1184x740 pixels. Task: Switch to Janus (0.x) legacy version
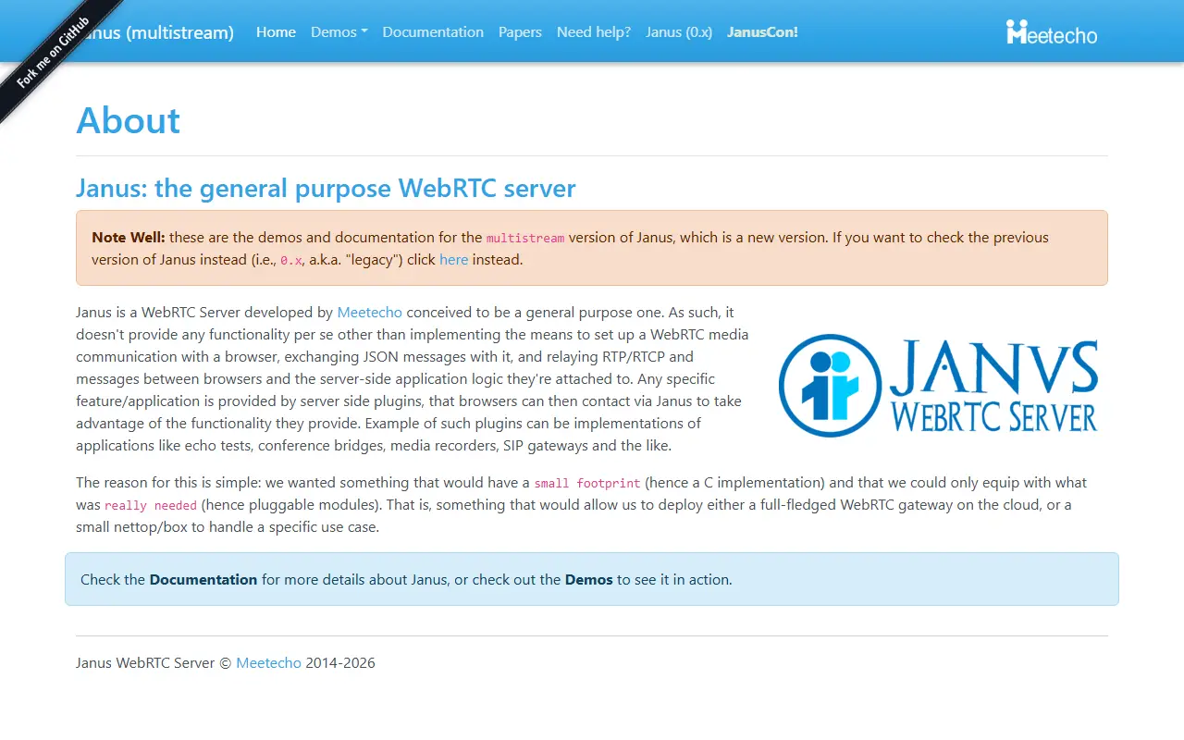click(679, 32)
